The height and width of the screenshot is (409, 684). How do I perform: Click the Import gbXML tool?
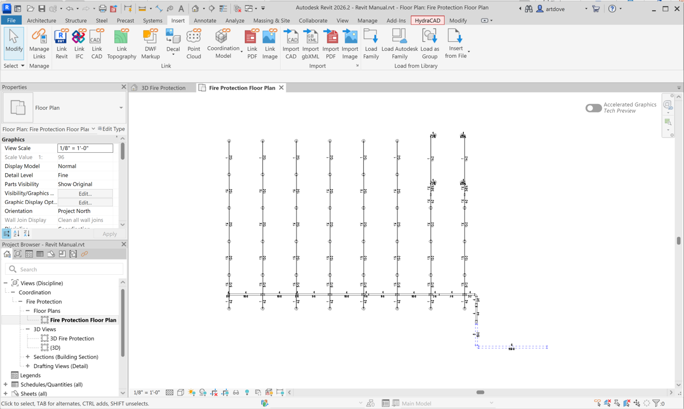[x=310, y=44]
